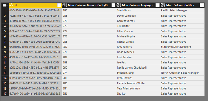Viewport: 208px width, 101px height.
Task: Select the More Columns.BusinessEntityID column header
Action: click(89, 5)
